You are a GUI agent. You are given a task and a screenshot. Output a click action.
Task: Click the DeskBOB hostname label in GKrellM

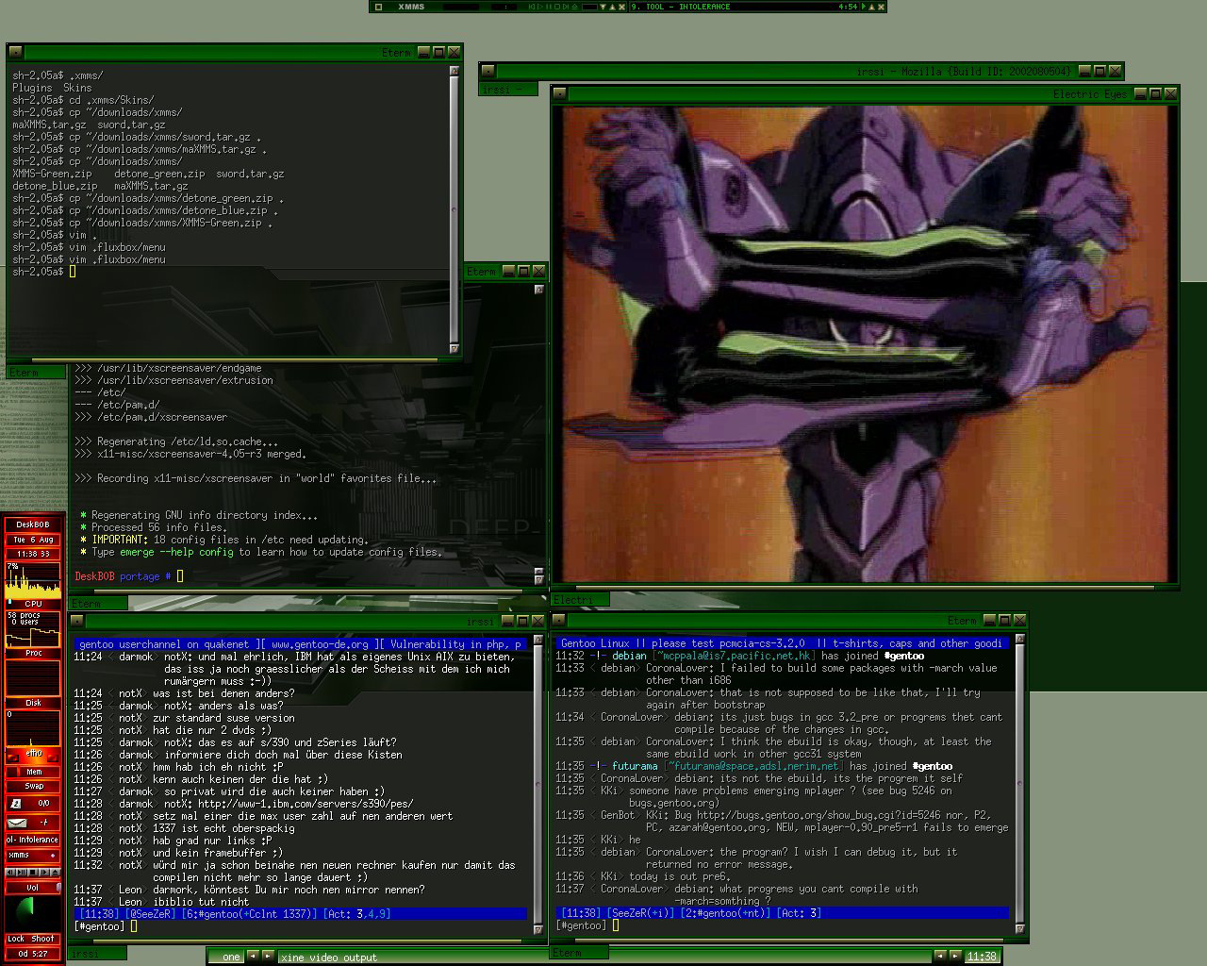click(33, 525)
